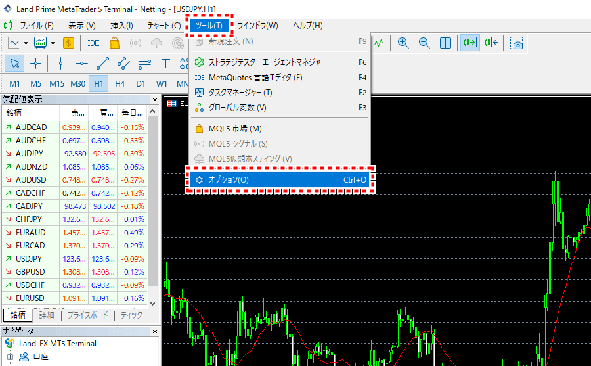
Task: Open the IDE editor toolbar button
Action: coord(93,43)
